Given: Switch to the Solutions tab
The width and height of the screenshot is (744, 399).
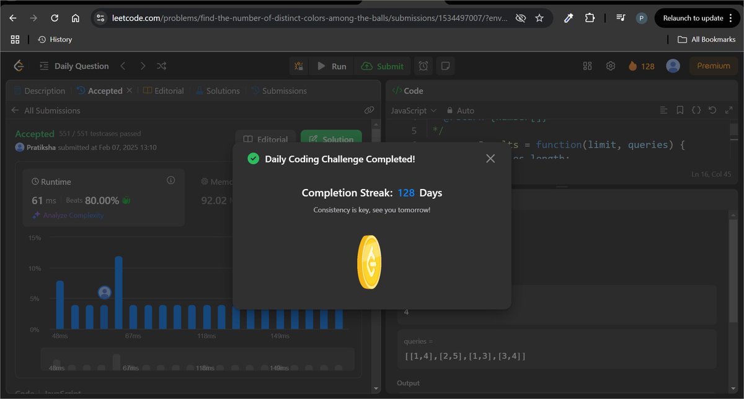Looking at the screenshot, I should pos(218,90).
